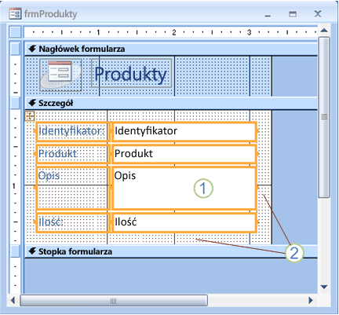Viewport: 339px width, 315px height.
Task: Click the scroll down arrow
Action: click(x=324, y=287)
